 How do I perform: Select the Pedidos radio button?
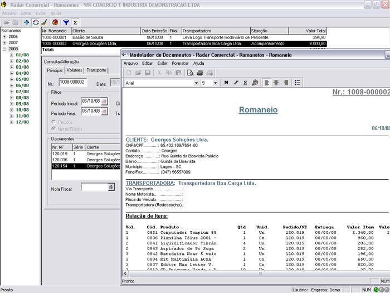pyautogui.click(x=53, y=122)
